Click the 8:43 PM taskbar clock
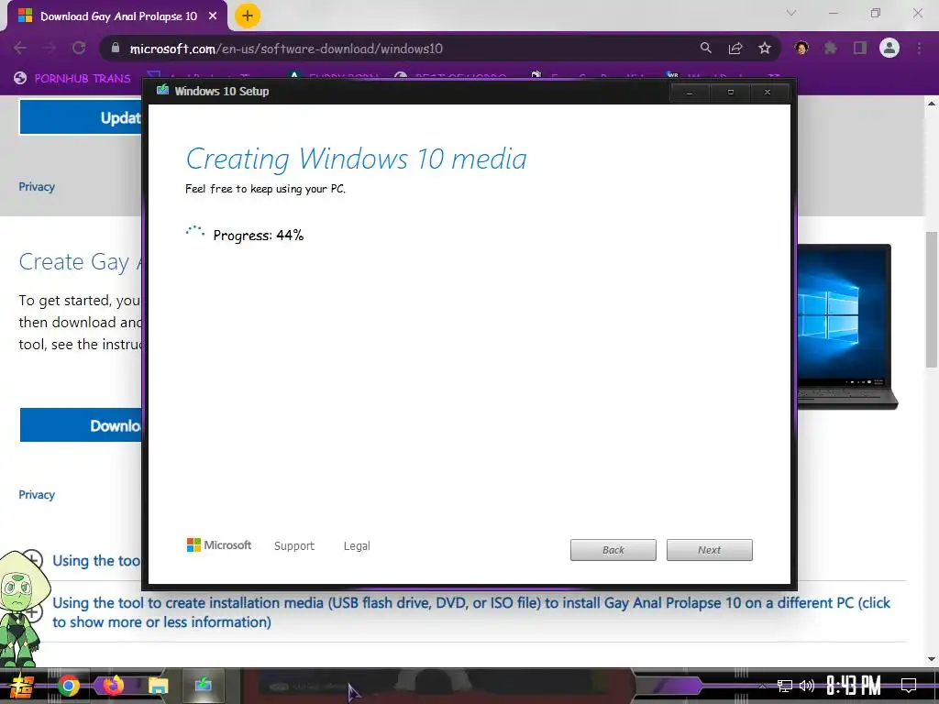 [x=854, y=686]
